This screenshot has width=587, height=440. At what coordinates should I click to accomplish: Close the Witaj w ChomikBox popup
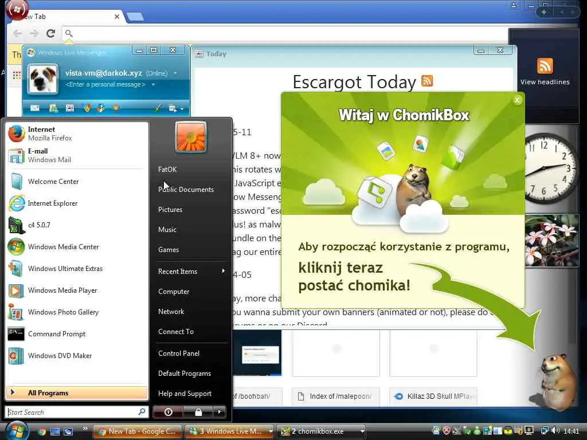coord(517,100)
